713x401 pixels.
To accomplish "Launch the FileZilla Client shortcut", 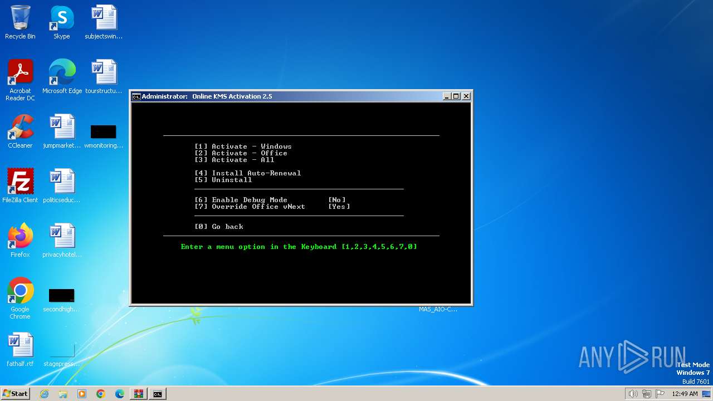I will 20,185.
